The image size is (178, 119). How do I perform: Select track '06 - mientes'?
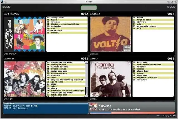tap(153, 73)
